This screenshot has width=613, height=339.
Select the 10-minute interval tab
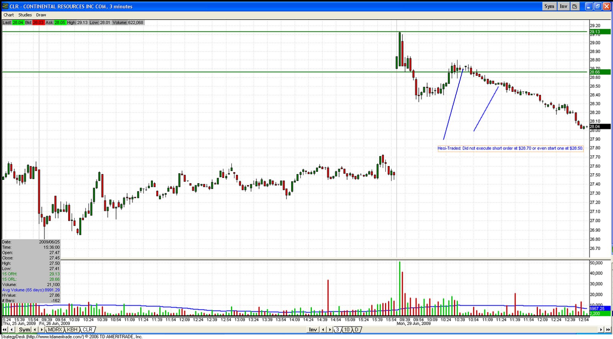346,329
